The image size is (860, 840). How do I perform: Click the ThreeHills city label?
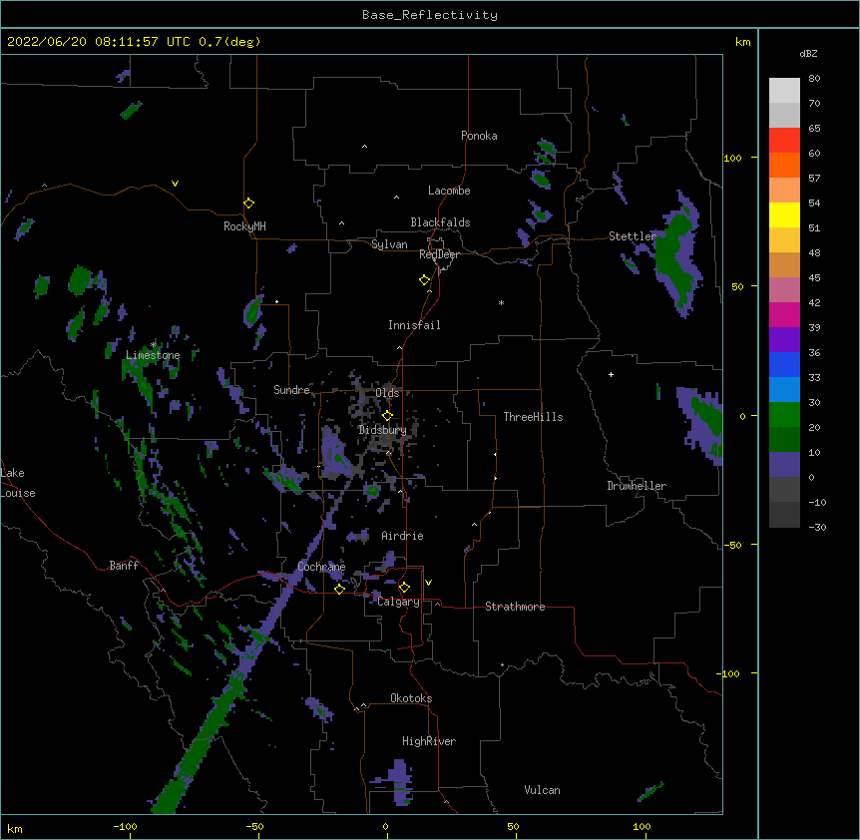click(533, 417)
